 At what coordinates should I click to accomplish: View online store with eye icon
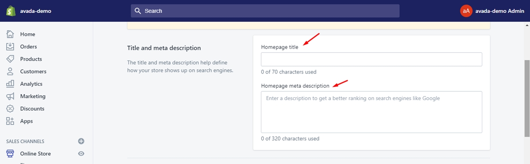pyautogui.click(x=81, y=153)
